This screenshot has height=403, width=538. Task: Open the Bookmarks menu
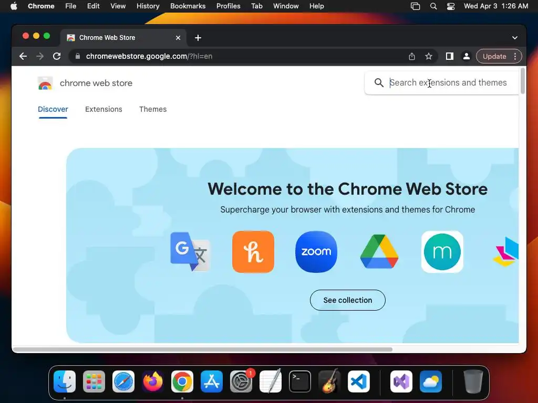188,6
